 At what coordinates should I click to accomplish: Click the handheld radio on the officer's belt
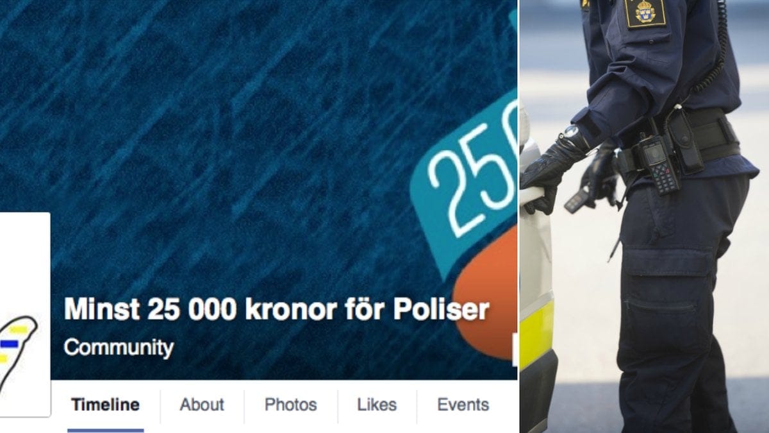(x=656, y=164)
